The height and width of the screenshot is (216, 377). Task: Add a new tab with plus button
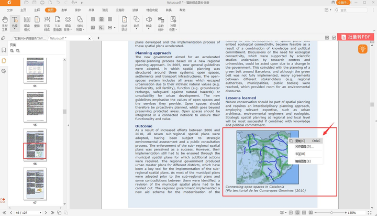tap(98, 38)
